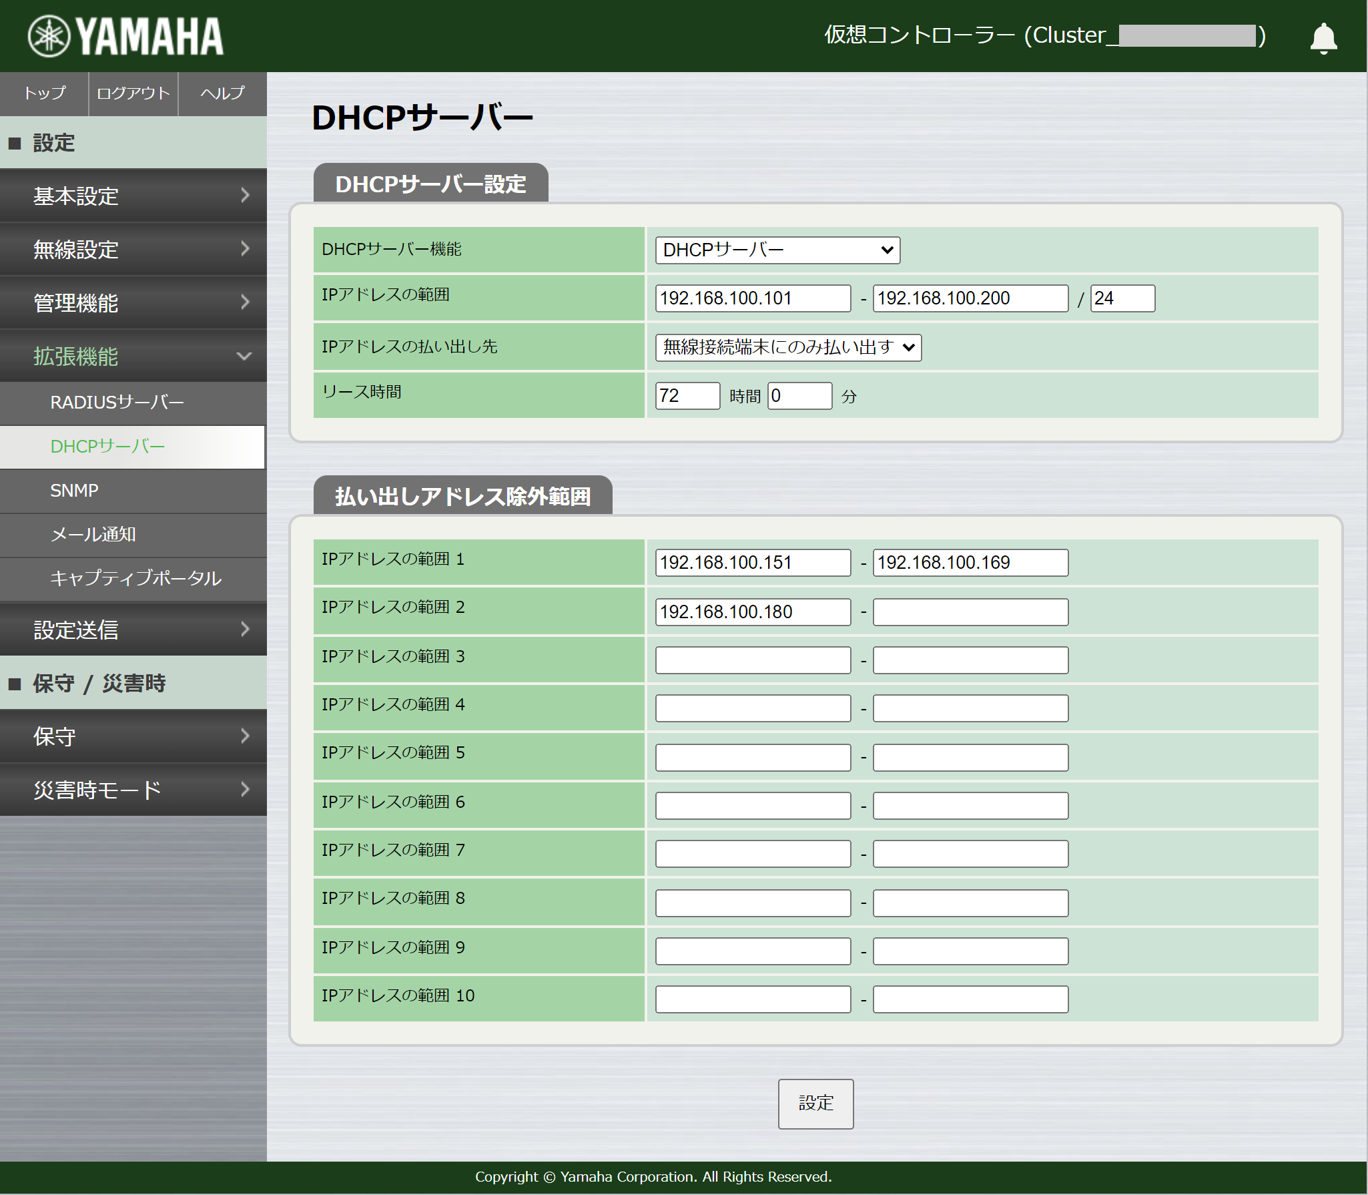Open the IPアドレスの払い出し先 dropdown
The width and height of the screenshot is (1368, 1195).
(x=788, y=347)
